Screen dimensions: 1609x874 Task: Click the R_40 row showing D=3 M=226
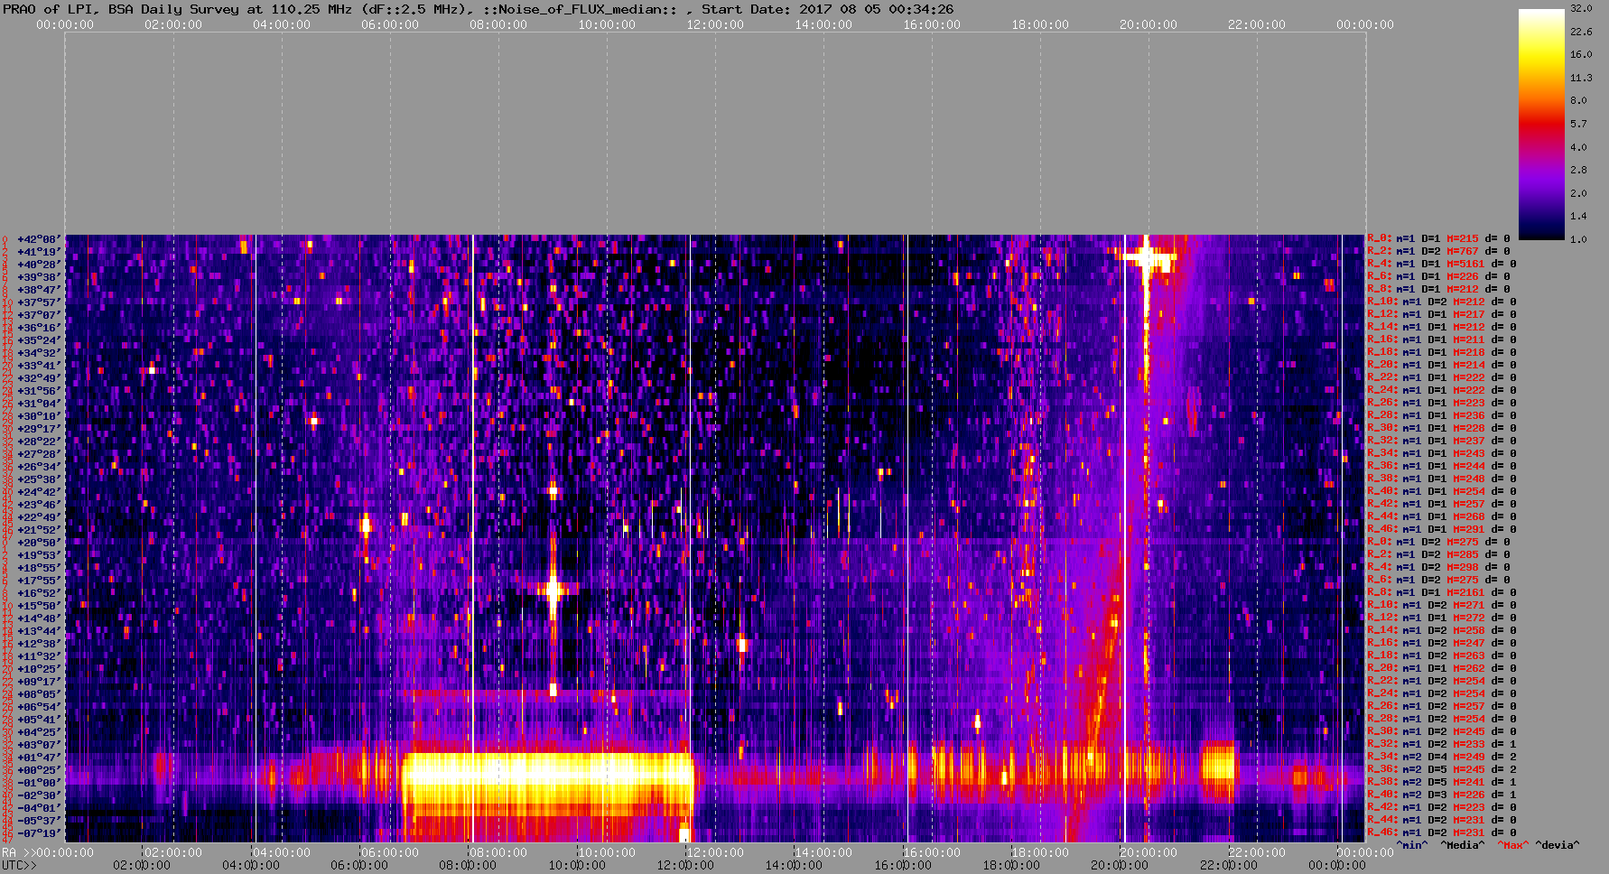tap(1442, 795)
